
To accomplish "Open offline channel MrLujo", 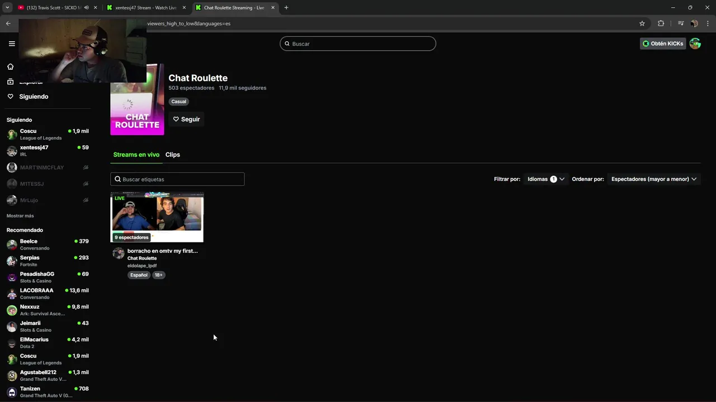I will pos(48,200).
